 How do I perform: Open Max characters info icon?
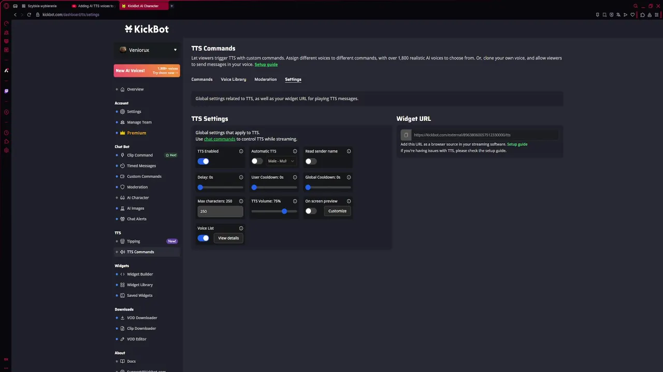241,201
